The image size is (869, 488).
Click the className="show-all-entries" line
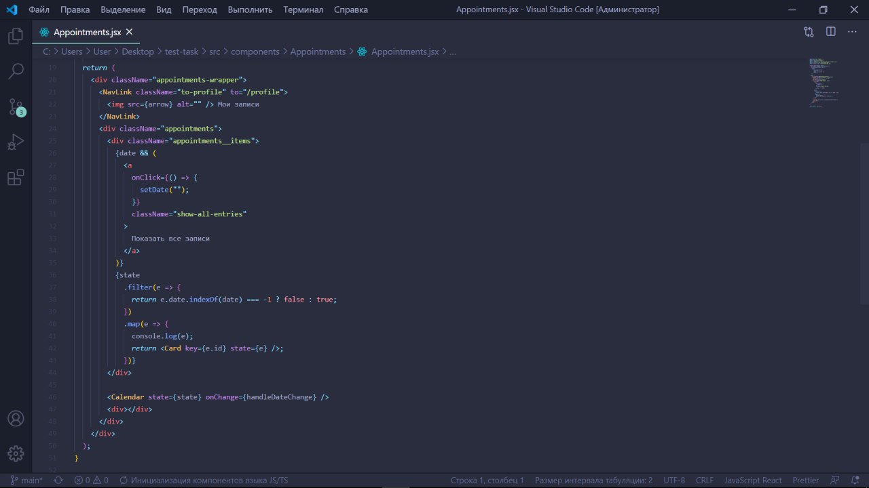tap(189, 214)
